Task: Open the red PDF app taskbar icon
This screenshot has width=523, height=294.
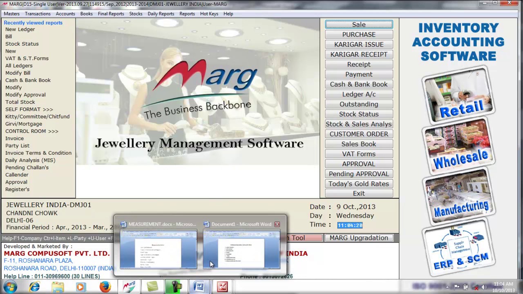Action: click(x=222, y=287)
